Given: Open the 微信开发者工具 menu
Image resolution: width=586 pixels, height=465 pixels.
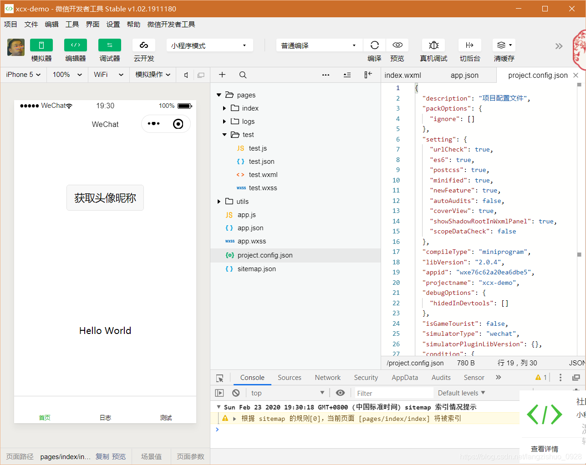Looking at the screenshot, I should point(171,25).
